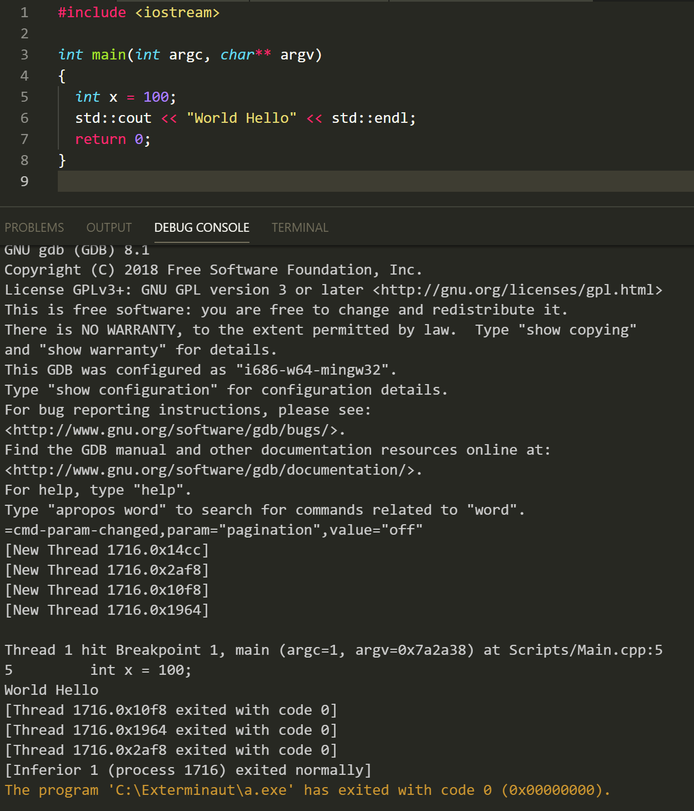694x811 pixels.
Task: Open the OUTPUT tab
Action: click(108, 227)
